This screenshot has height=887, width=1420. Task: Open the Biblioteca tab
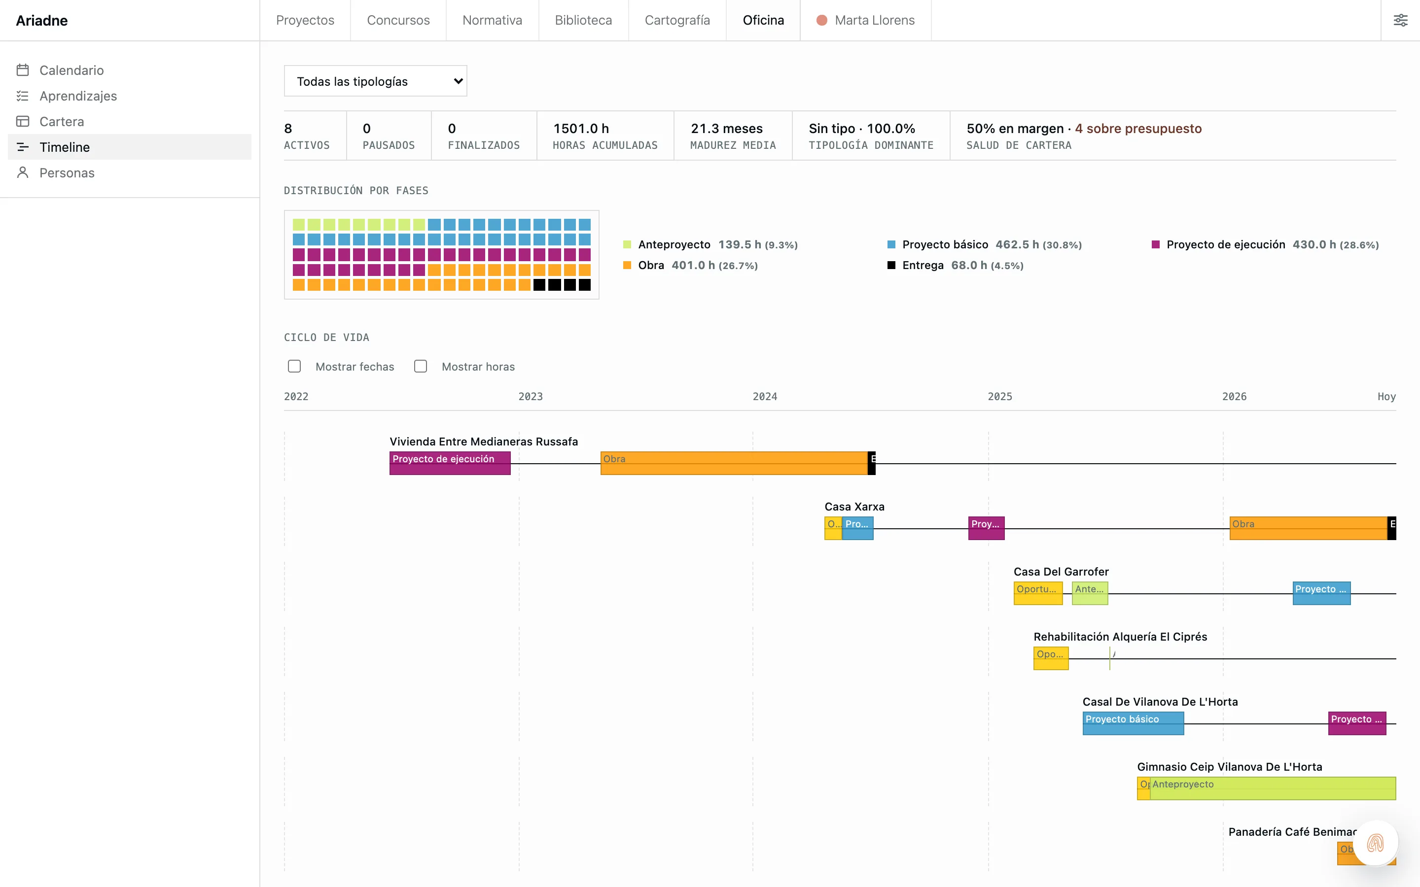pos(583,21)
